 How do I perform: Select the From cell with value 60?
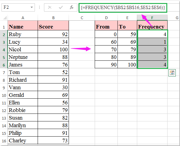[x=106, y=42]
